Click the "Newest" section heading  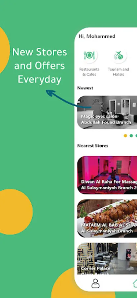[x=85, y=88]
